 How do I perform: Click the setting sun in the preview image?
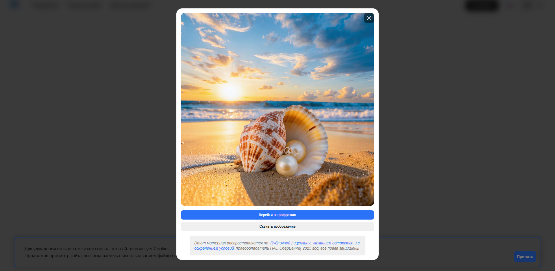tap(230, 91)
